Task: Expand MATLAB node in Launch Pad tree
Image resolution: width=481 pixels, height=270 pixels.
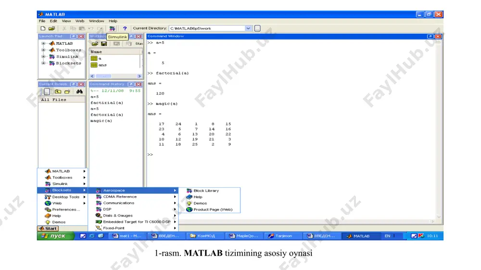Action: (43, 44)
